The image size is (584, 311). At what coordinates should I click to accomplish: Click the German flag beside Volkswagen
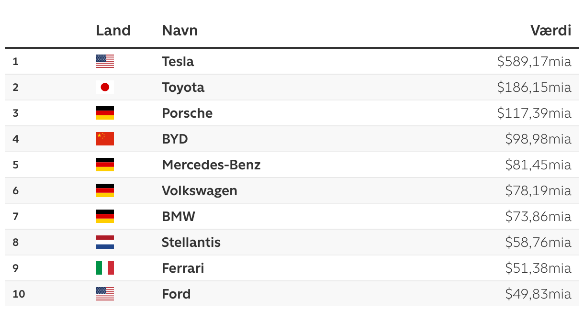[105, 190]
